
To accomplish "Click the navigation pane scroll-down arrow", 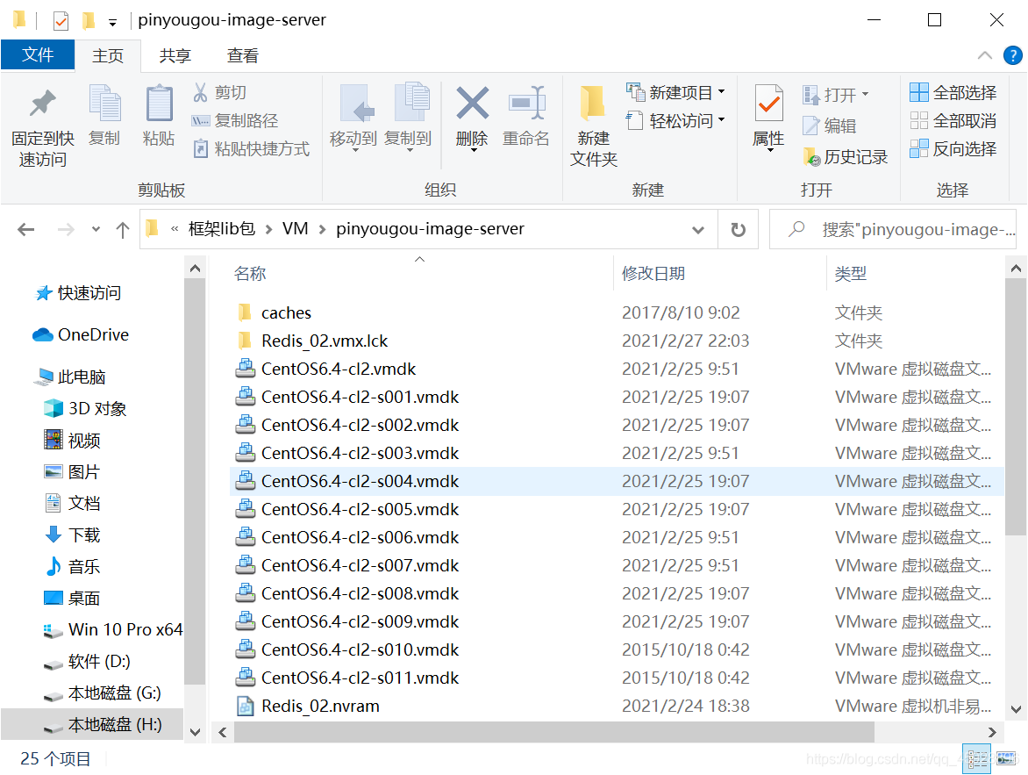I will point(195,732).
